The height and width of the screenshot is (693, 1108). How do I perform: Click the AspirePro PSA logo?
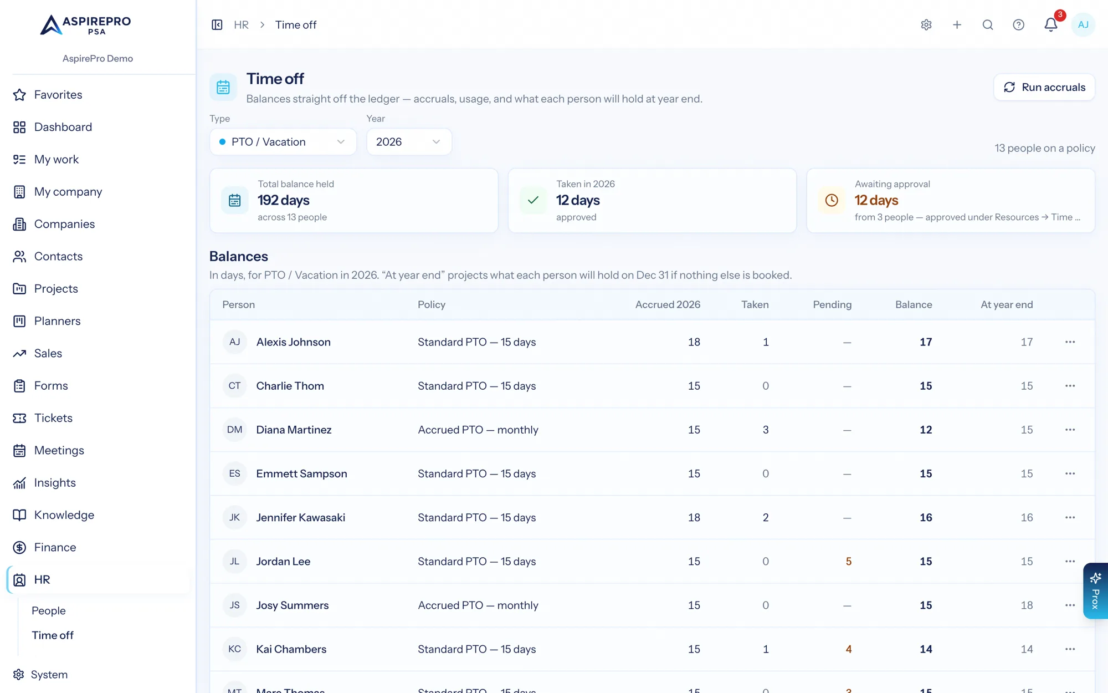click(x=85, y=25)
